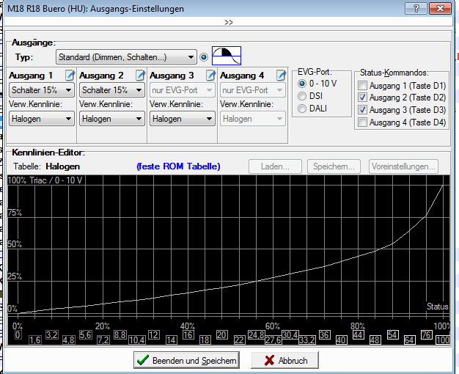This screenshot has height=374, width=459.
Task: Click the phase-cut waveform icon beside Typ
Action: (227, 56)
